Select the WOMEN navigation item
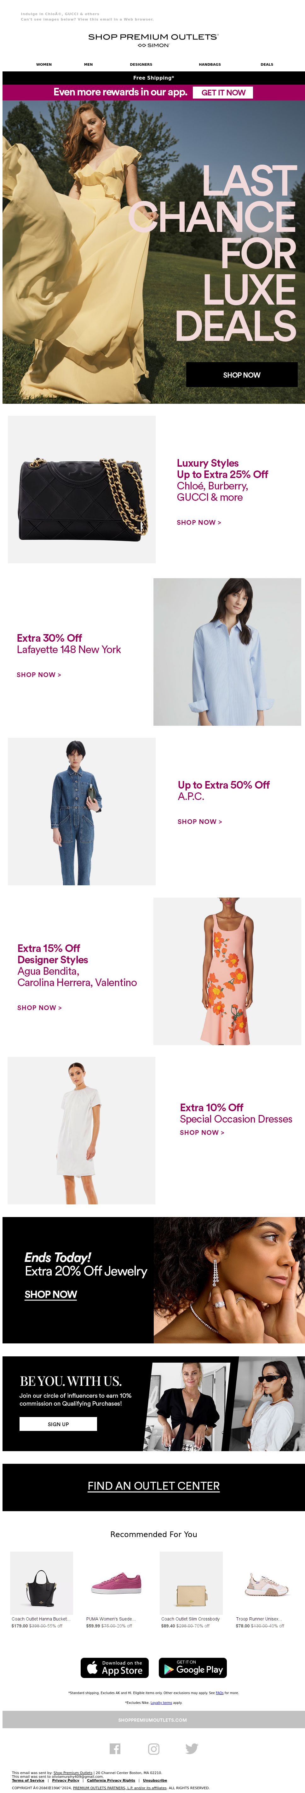Viewport: 305px width, 1793px height. 44,64
